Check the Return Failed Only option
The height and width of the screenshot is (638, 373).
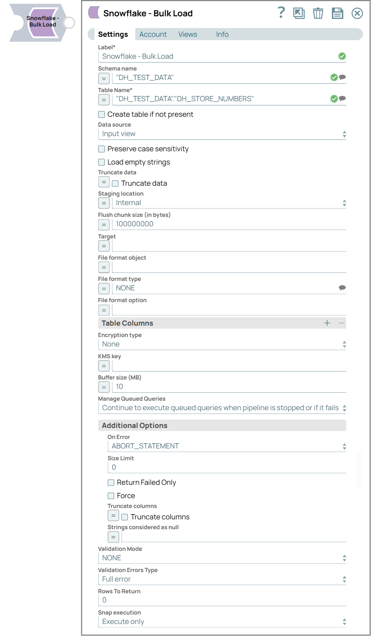tap(111, 482)
